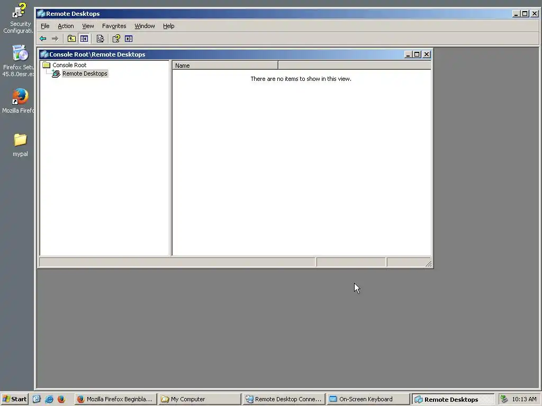
Task: Click the 10:13 AM clock
Action: (524, 399)
